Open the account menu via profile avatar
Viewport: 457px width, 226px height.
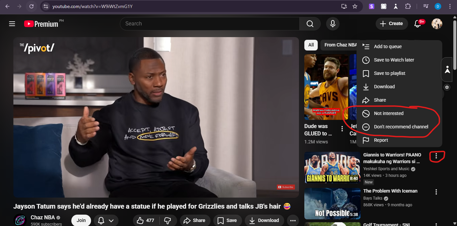coord(437,23)
